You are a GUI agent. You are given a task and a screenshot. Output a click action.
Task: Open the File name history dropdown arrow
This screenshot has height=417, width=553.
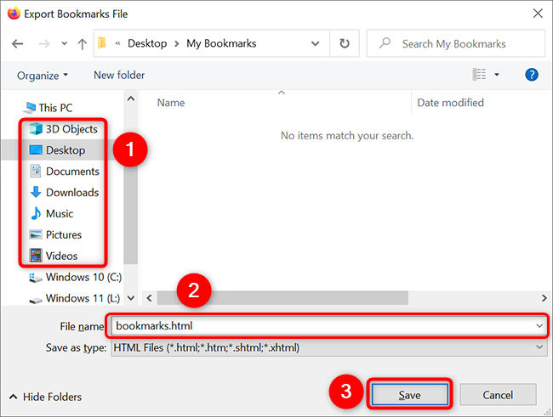point(539,325)
